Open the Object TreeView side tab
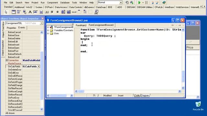This screenshot has height=116, width=207. tap(3, 30)
